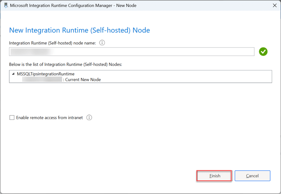This screenshot has height=194, width=281.
Task: Click the green checkmark validation icon
Action: click(263, 52)
